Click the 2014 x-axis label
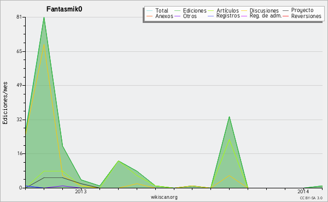Image resolution: width=328 pixels, height=202 pixels. 303,192
